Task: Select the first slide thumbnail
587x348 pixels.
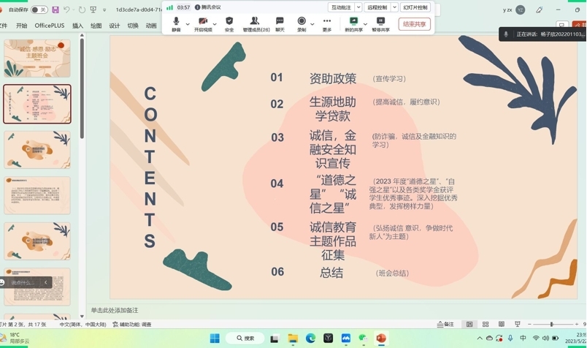Action: click(37, 58)
